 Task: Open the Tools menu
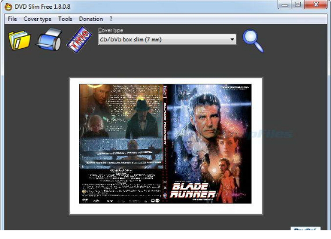click(65, 19)
